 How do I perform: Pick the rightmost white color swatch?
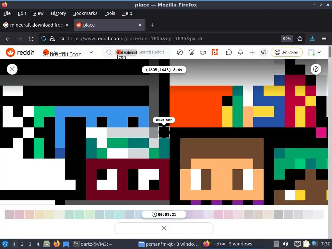[318, 214]
